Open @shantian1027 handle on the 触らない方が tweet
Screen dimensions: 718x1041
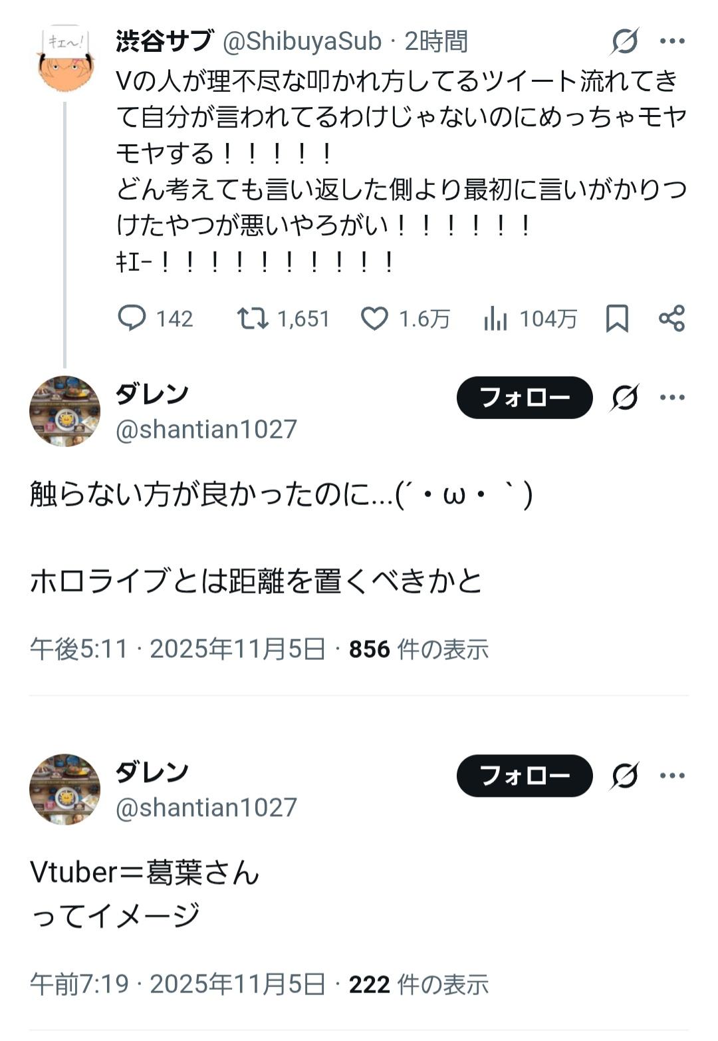206,429
